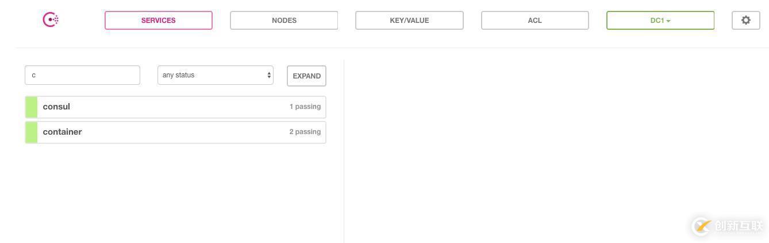769x243 pixels.
Task: Click the watermark text at bottom right
Action: pos(738,226)
